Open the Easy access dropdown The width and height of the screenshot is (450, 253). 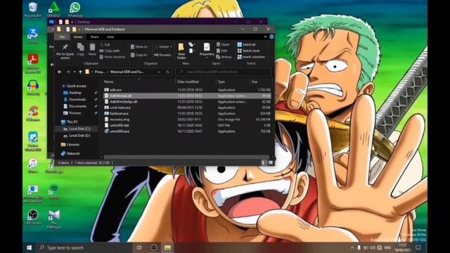[191, 51]
